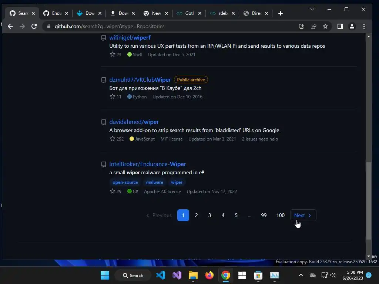Screen dimensions: 379x284
Task: Toggle the browser side panel icon
Action: tap(340, 26)
